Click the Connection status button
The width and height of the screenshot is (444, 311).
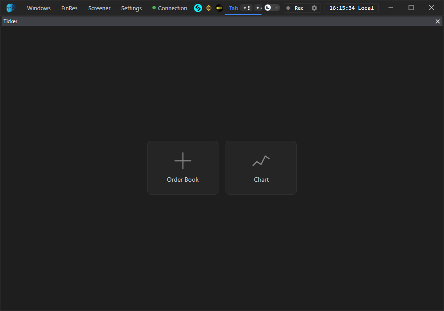click(x=170, y=8)
